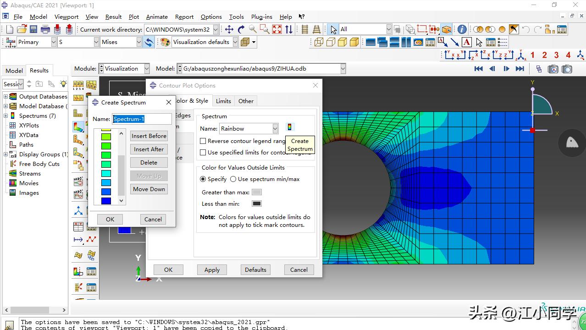Viewport: 586px width, 330px height.
Task: Click the Print icon in toolbar
Action: point(45,29)
